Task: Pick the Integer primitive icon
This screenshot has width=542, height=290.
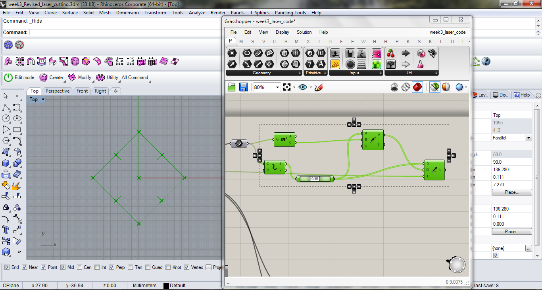Action: (x=310, y=64)
